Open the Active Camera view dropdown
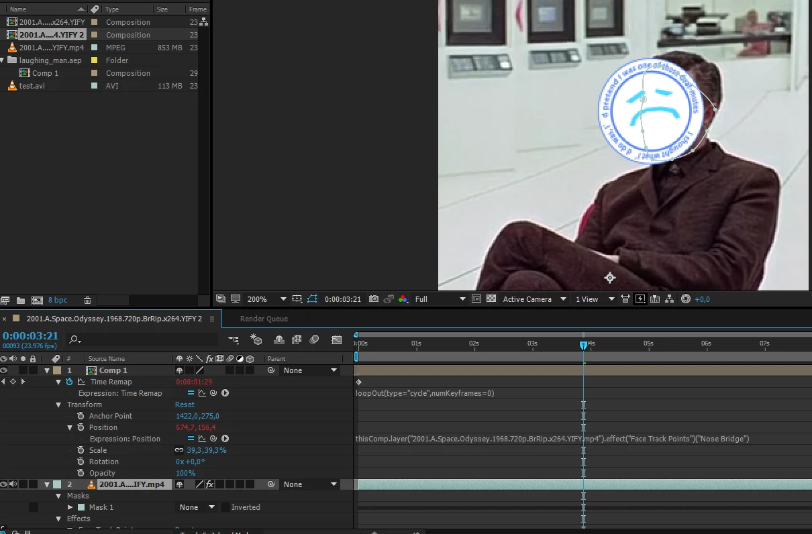 (x=535, y=299)
